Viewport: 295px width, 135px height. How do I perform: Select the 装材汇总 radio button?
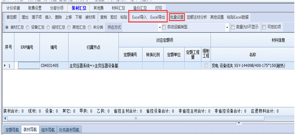7,27
